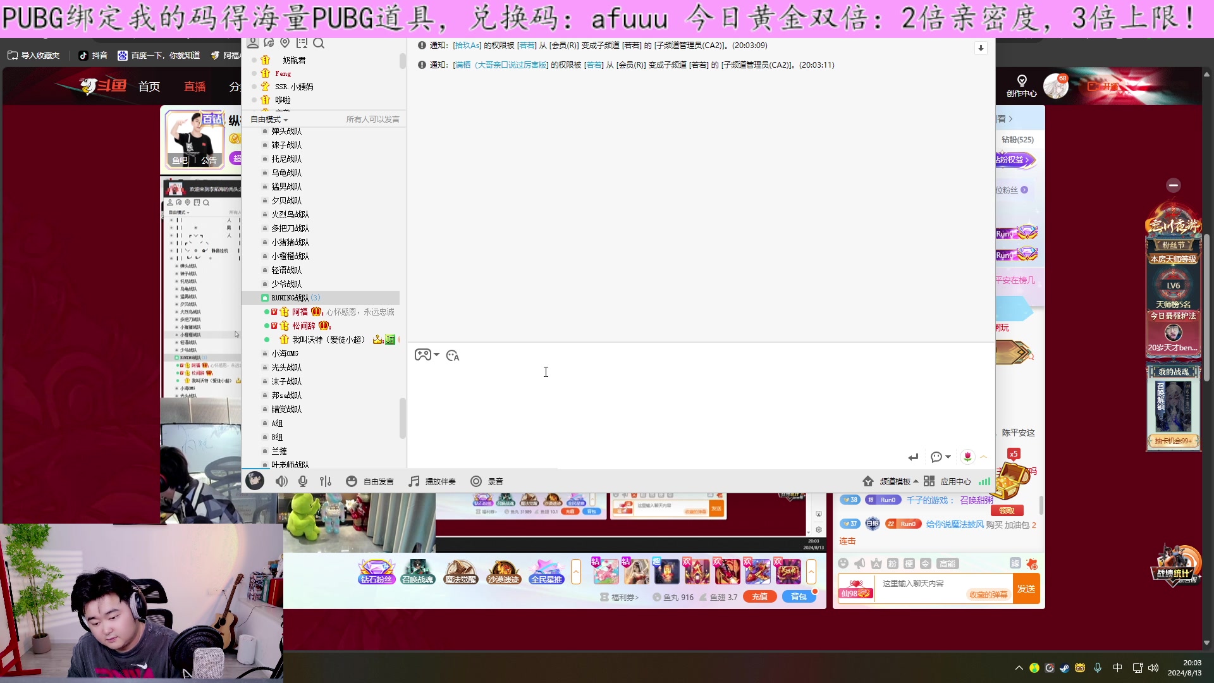Click the search magnifier icon

[319, 43]
